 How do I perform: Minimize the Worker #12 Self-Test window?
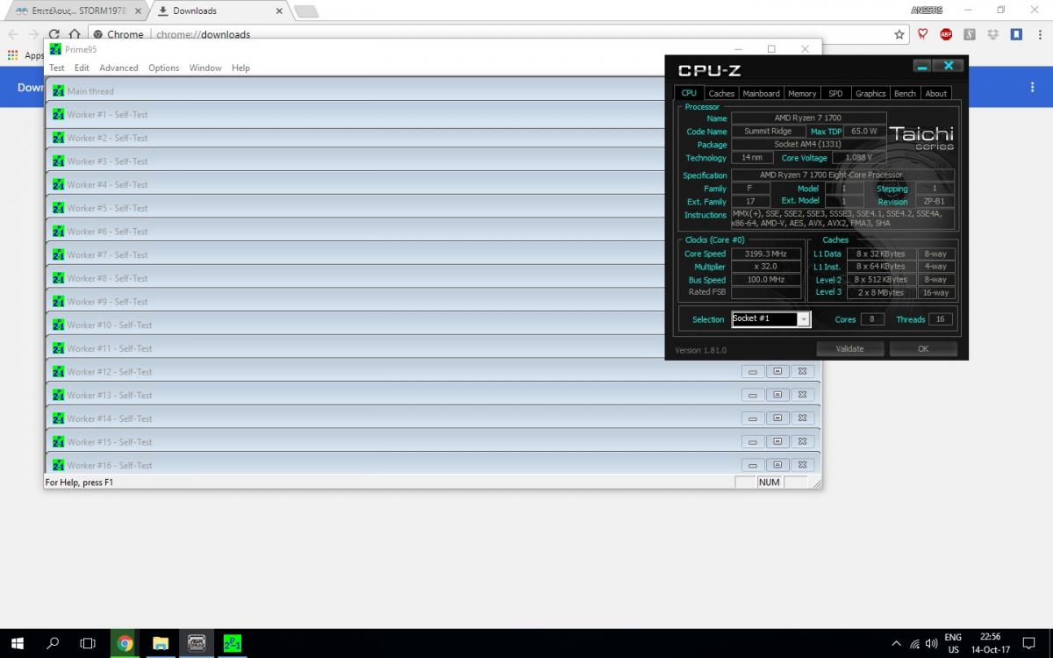pos(752,371)
